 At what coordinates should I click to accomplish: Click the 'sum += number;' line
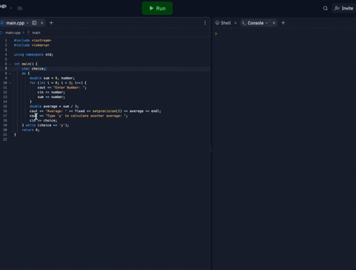pos(51,97)
